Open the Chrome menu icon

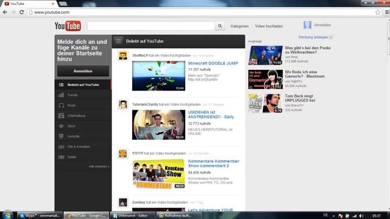coord(387,12)
